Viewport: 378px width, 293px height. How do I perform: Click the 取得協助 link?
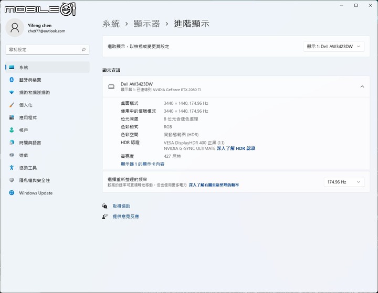(121, 206)
